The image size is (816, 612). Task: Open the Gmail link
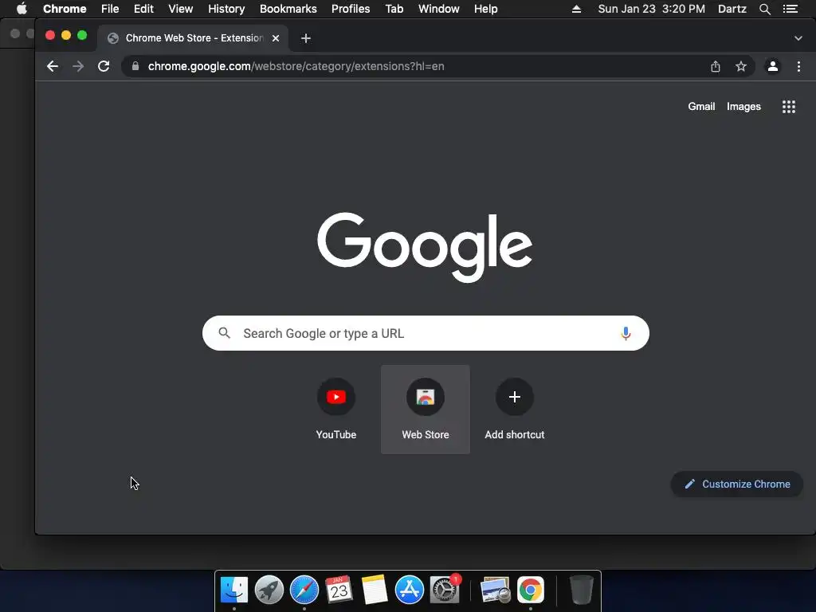tap(701, 106)
